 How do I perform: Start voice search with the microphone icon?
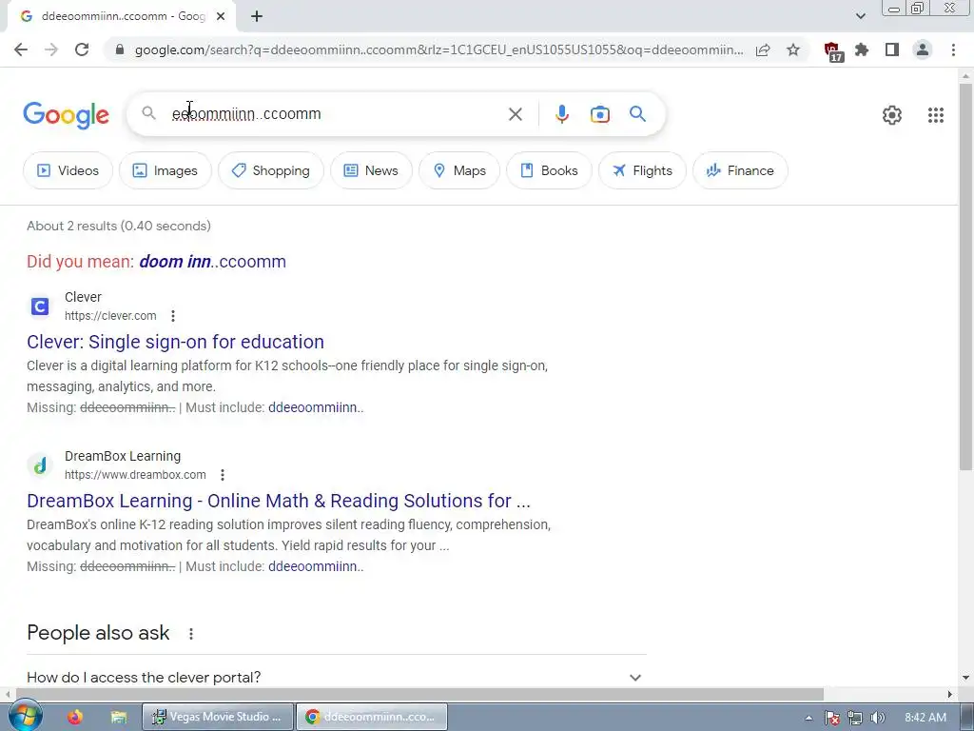pyautogui.click(x=561, y=114)
